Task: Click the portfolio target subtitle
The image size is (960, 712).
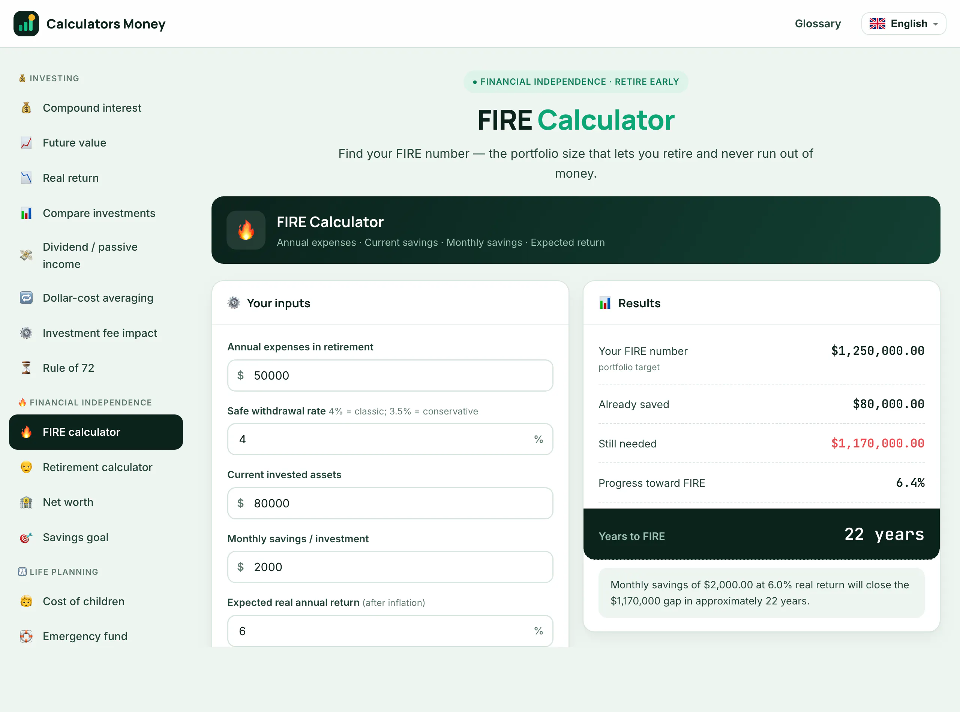Action: point(629,367)
